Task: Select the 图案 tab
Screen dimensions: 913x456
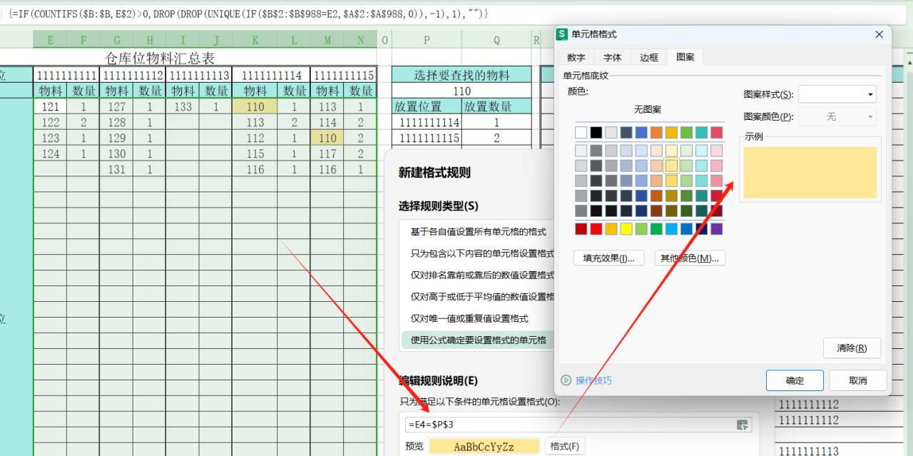Action: pyautogui.click(x=685, y=58)
